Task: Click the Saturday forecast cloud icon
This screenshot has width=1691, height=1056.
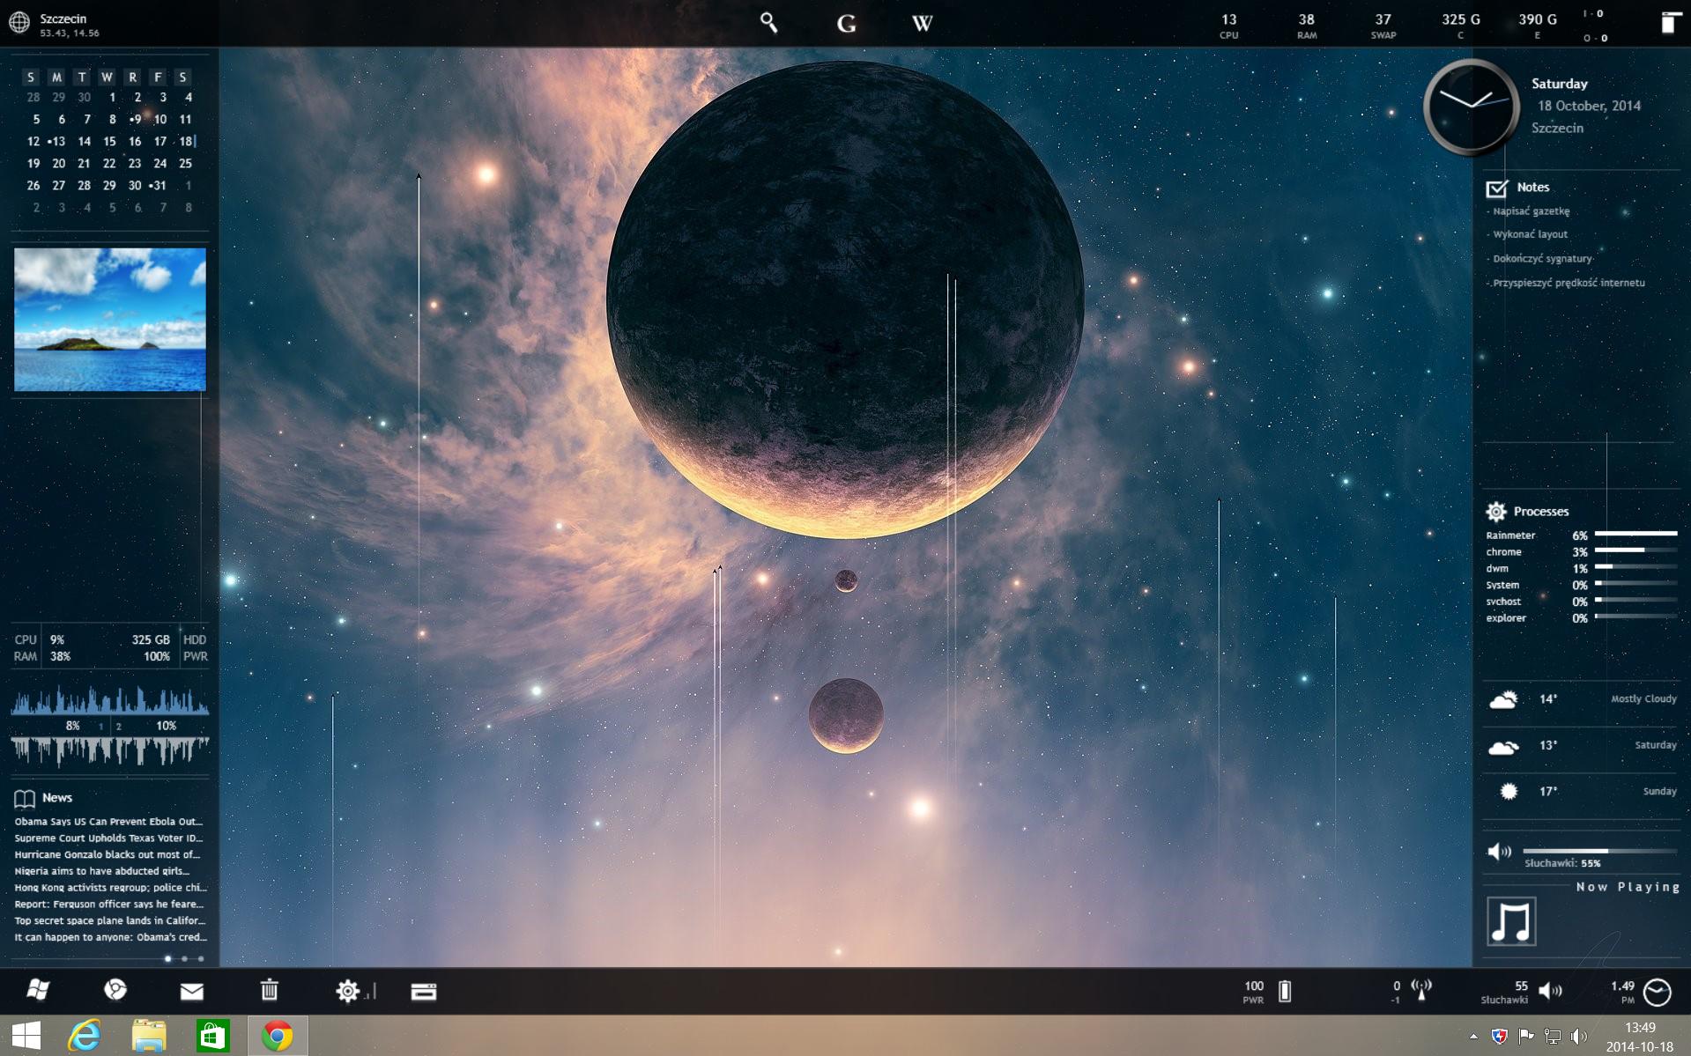Action: 1503,748
